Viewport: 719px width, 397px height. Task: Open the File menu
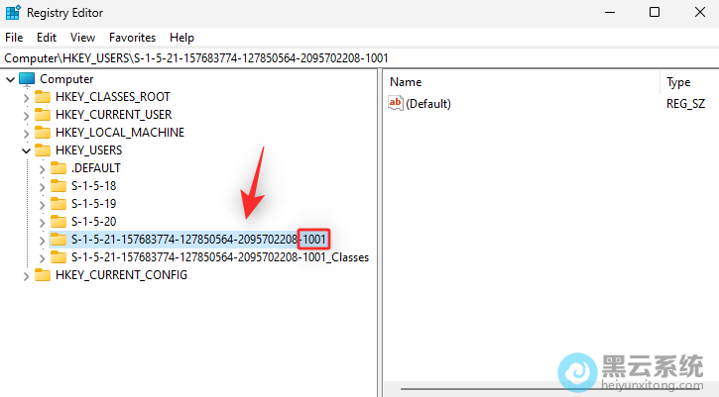point(14,37)
